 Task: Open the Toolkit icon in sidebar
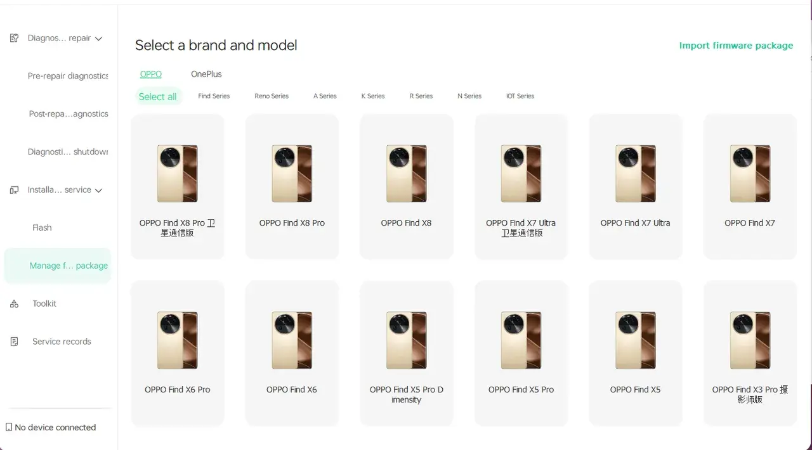click(14, 304)
